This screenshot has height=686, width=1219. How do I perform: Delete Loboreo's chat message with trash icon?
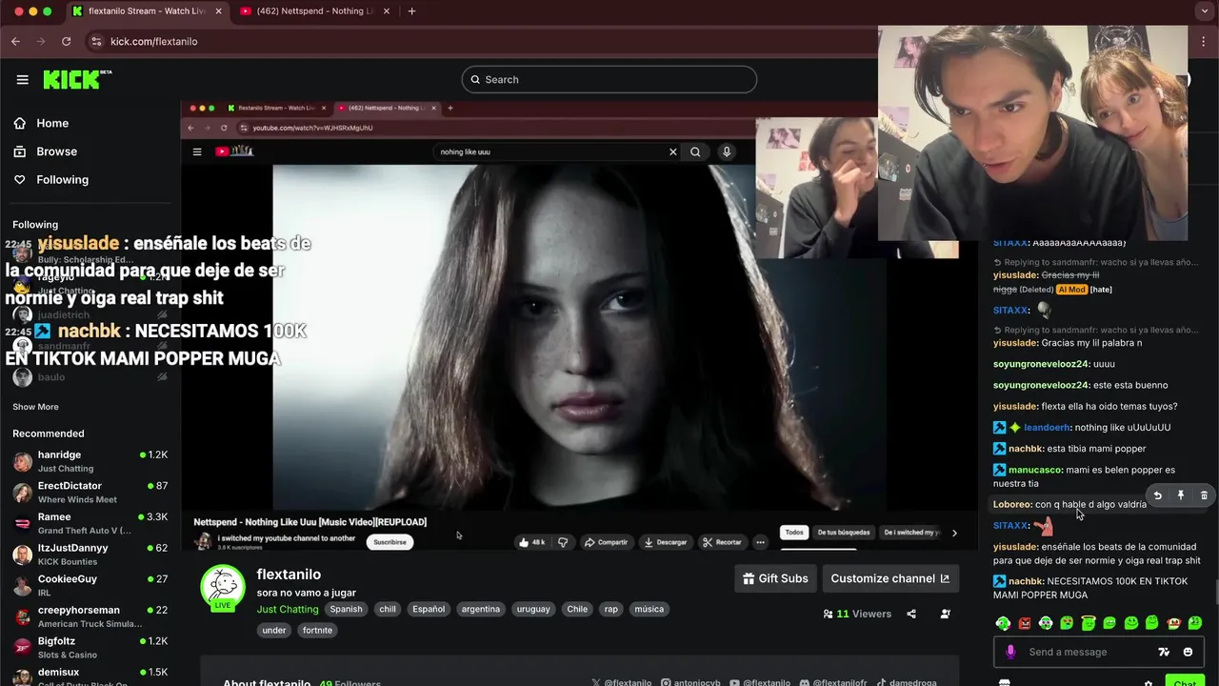coord(1204,495)
